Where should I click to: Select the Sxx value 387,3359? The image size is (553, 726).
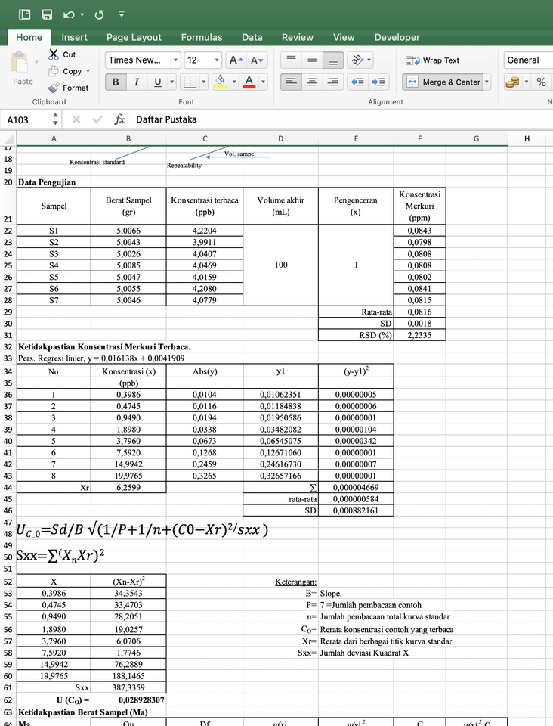click(x=128, y=687)
